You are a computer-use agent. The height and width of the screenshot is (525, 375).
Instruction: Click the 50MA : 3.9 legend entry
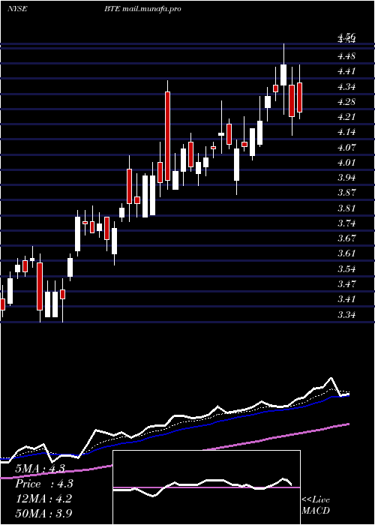point(44,514)
